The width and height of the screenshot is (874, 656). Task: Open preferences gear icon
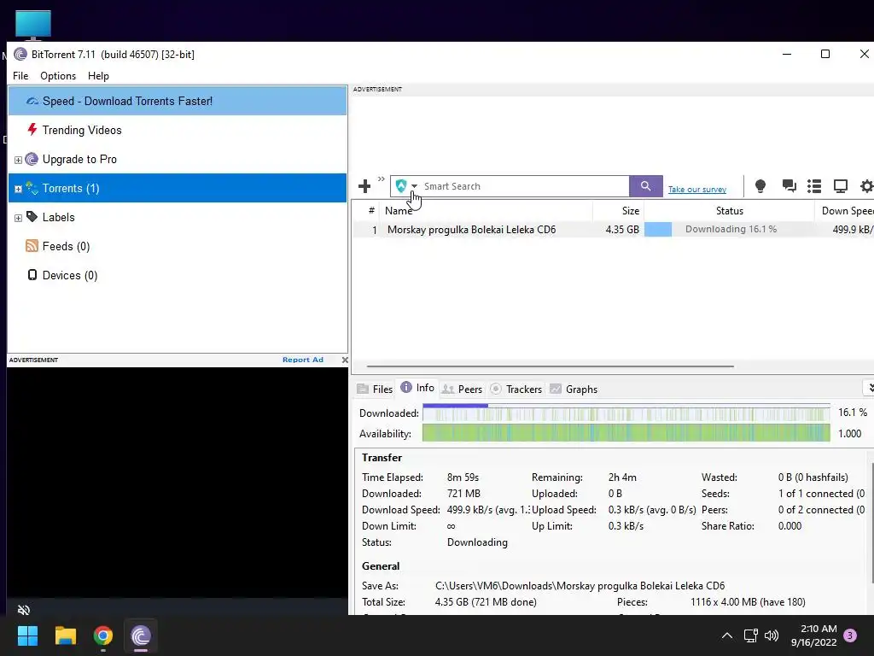coord(867,185)
